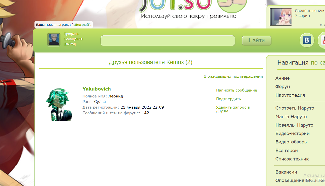Open the Щедрый award link
Screen dimensions: 325x186
click(x=81, y=25)
